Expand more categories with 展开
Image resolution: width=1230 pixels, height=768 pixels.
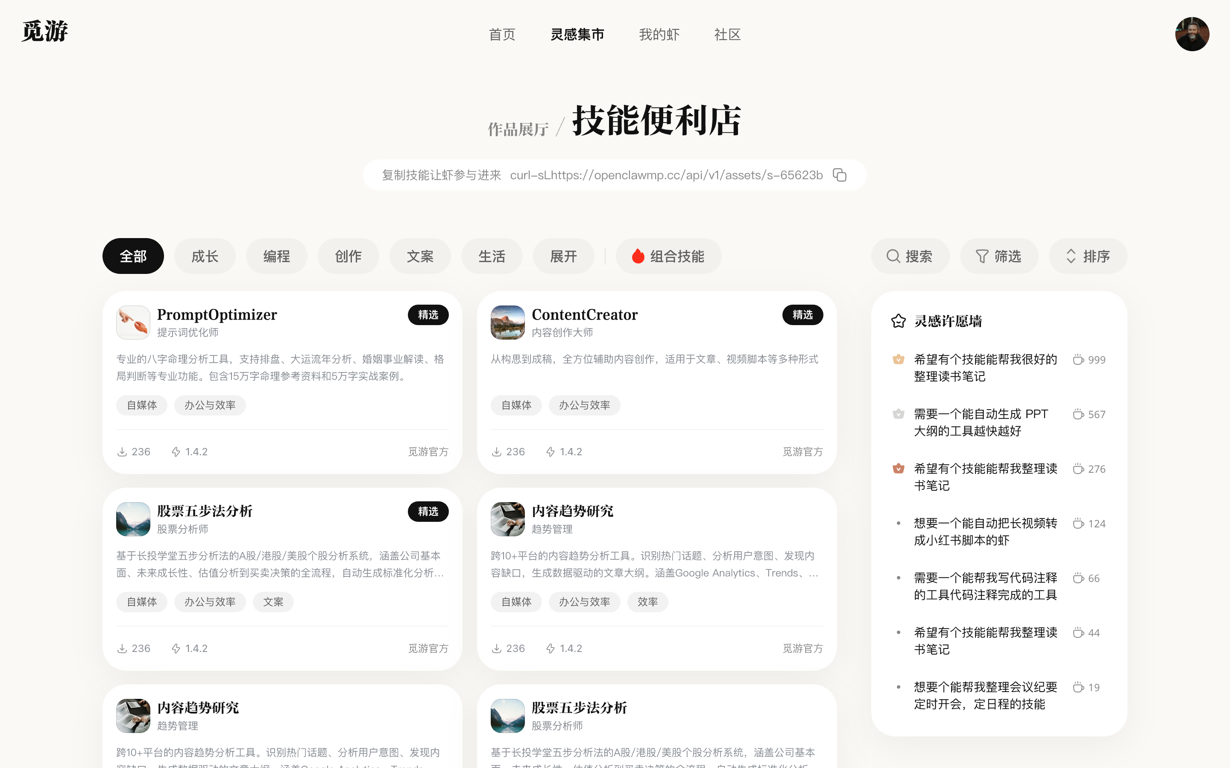pos(563,256)
